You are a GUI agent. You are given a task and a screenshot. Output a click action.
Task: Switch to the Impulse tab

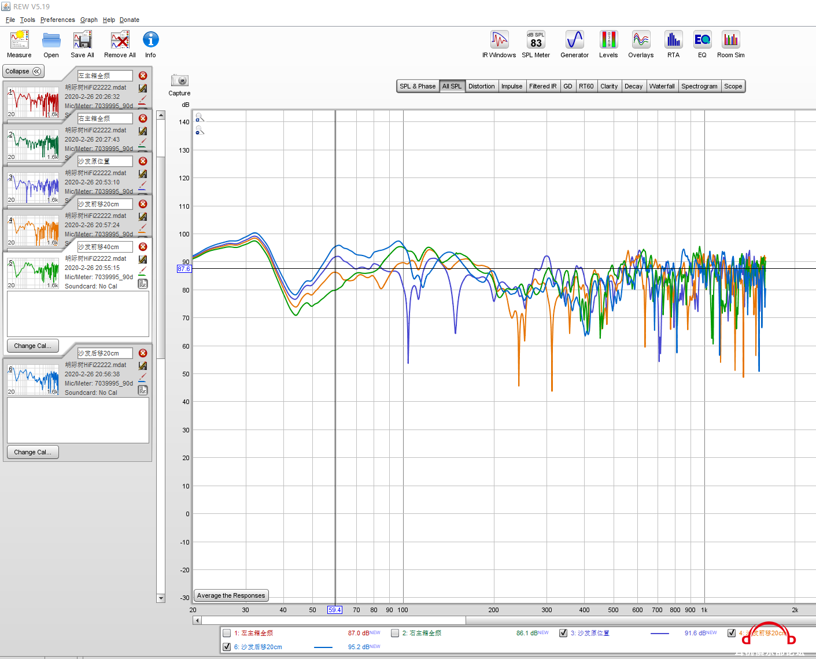(x=512, y=86)
